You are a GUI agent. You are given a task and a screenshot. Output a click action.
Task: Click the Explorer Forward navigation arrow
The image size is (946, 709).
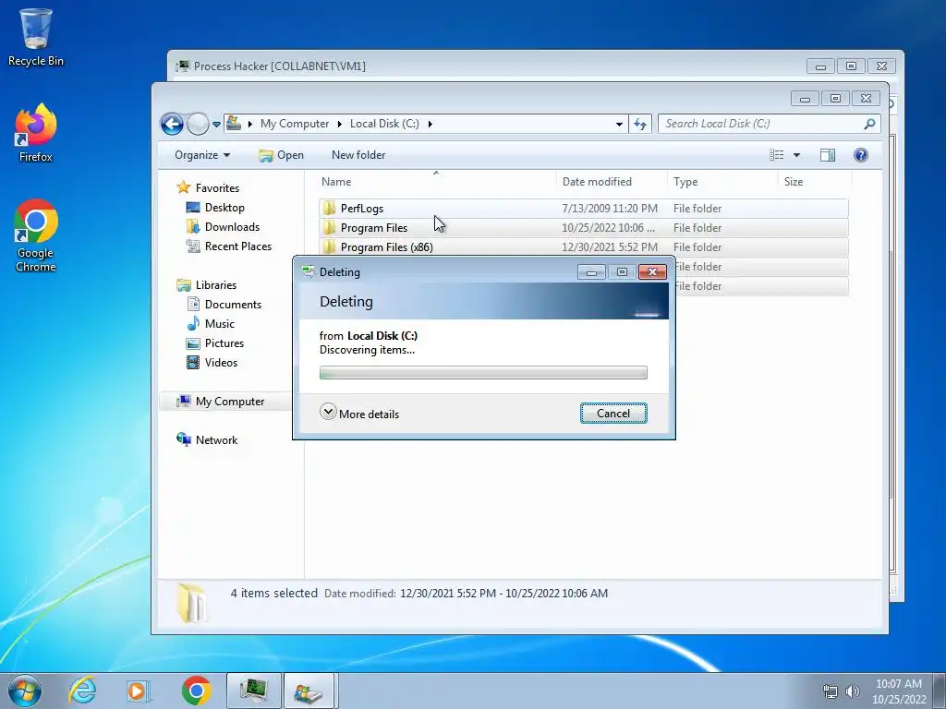pos(198,125)
